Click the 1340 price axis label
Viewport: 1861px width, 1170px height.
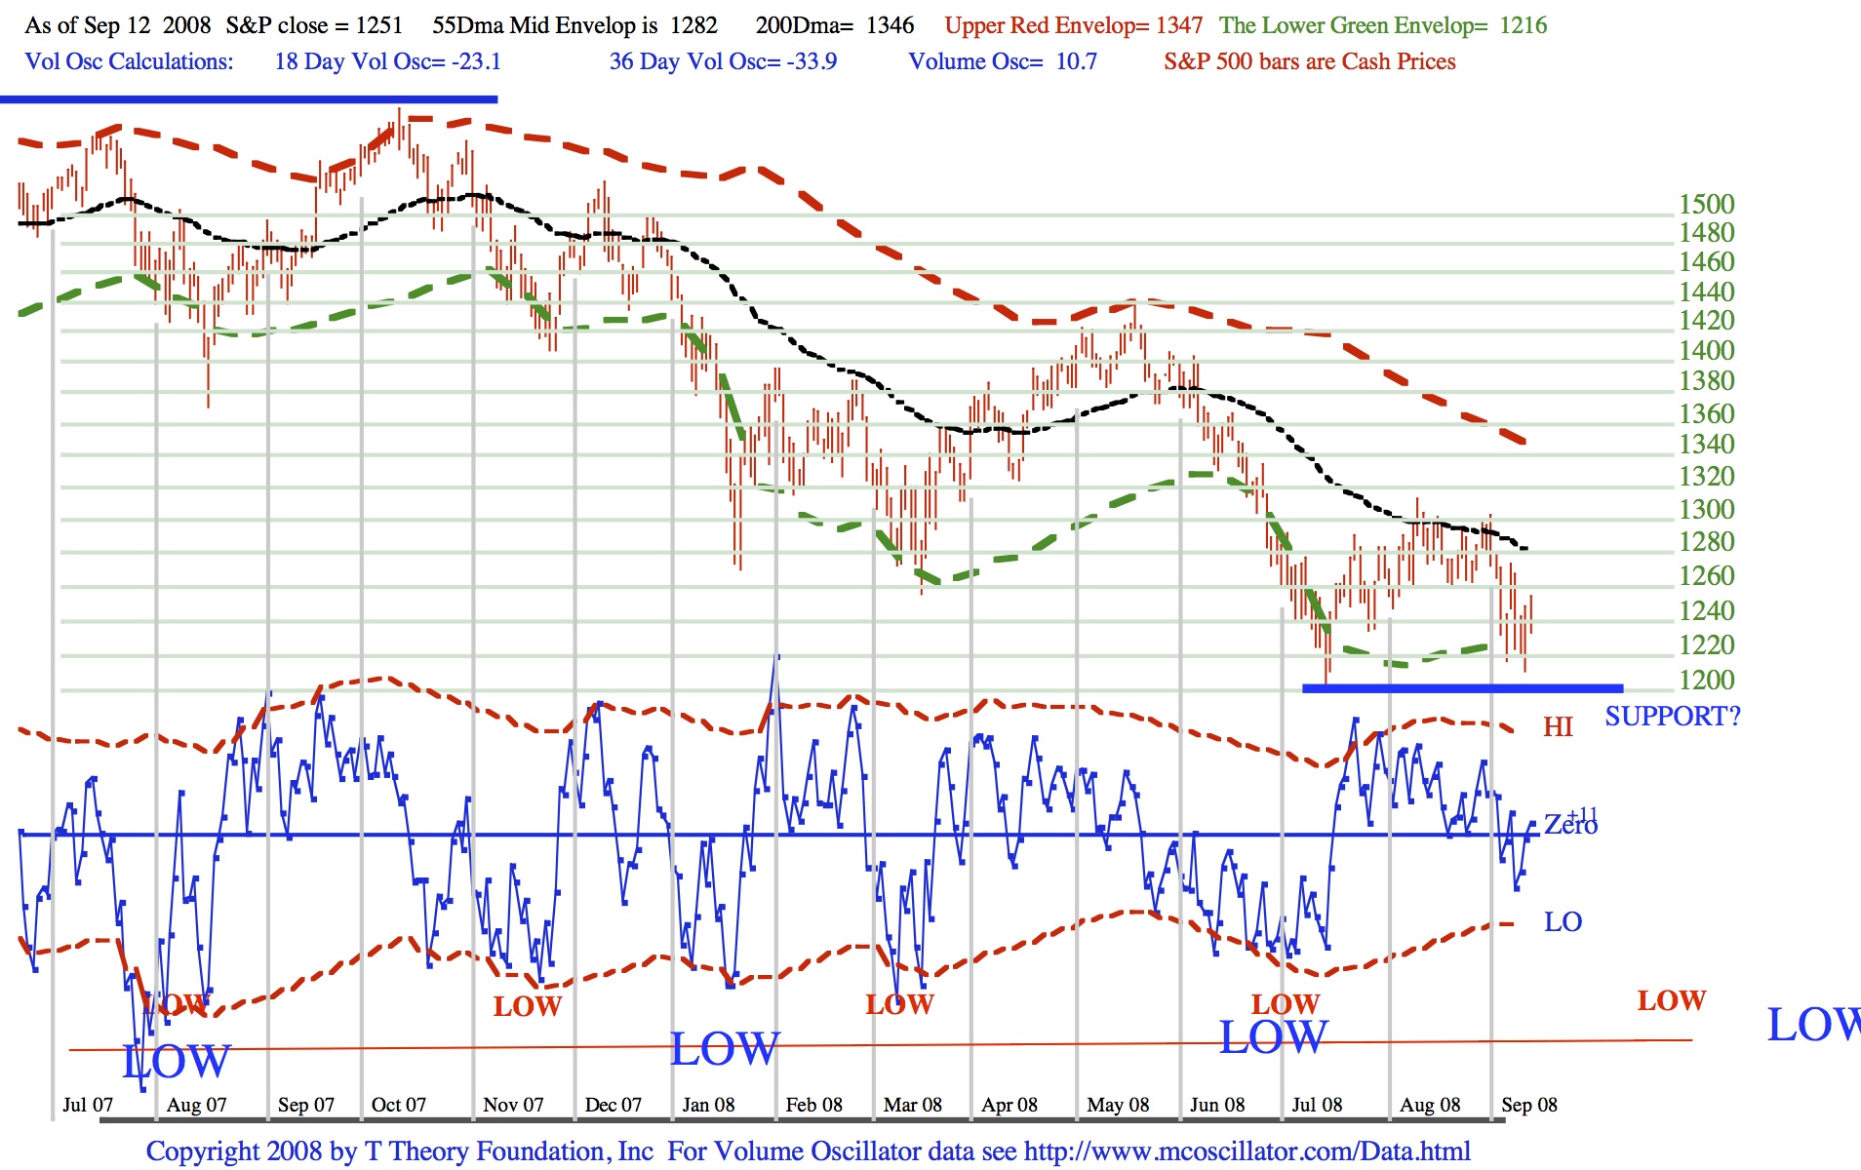tap(1706, 444)
